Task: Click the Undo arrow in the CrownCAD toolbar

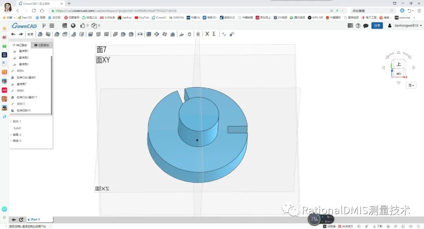Action: point(13,34)
